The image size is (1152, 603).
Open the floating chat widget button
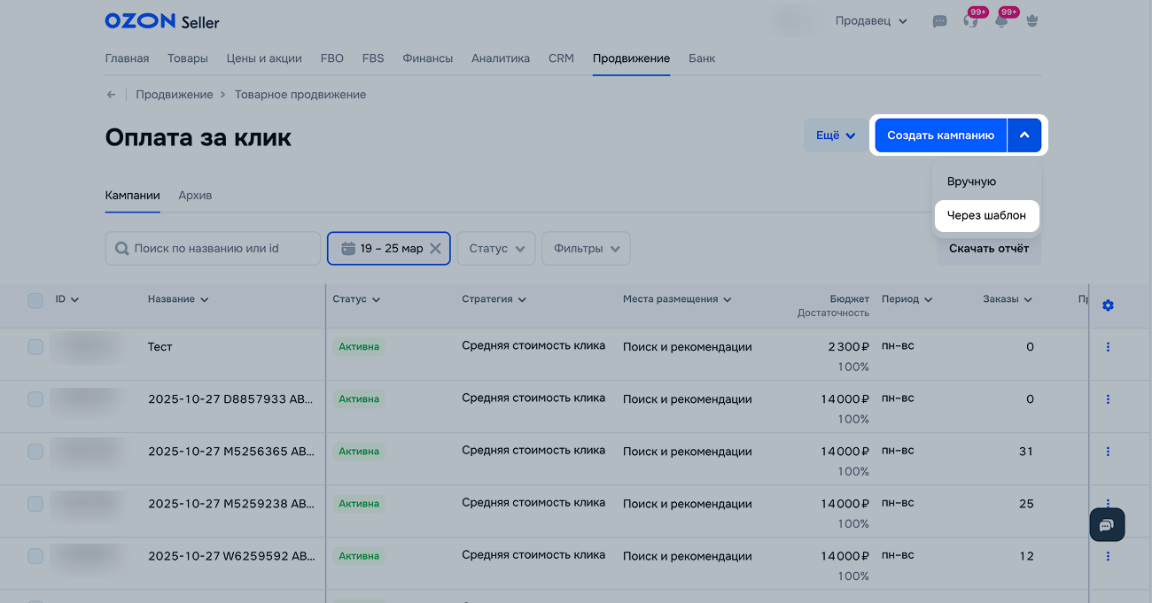click(1106, 525)
